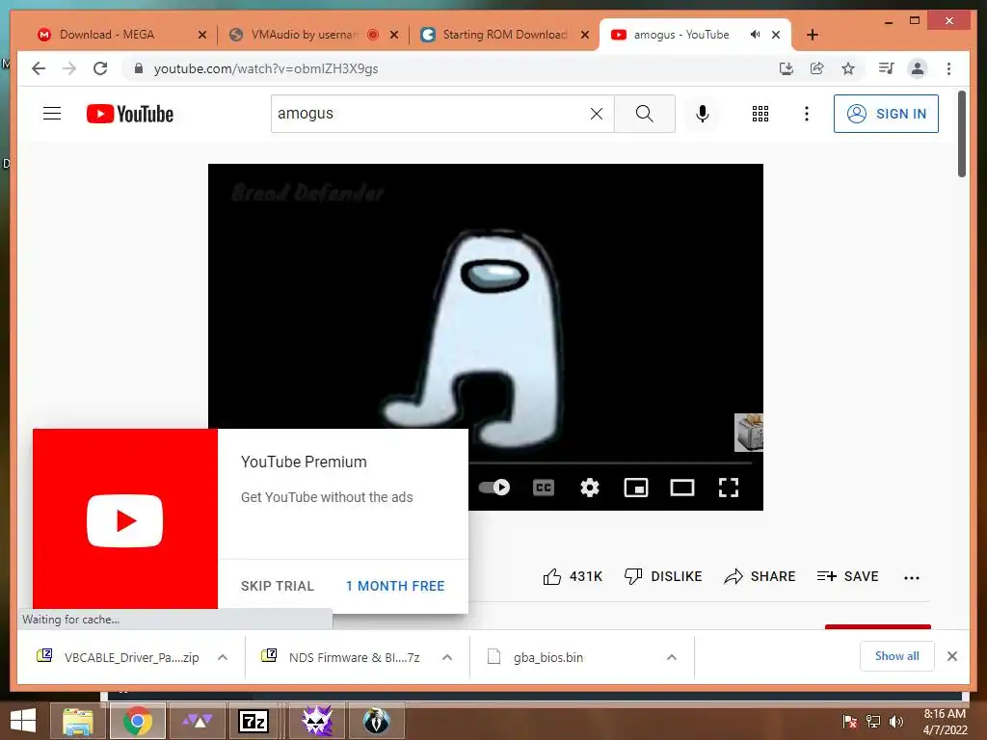Click the address bar URL

click(x=266, y=68)
